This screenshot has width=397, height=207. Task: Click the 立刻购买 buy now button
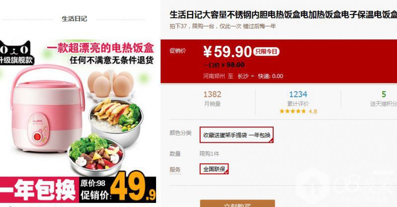(x=237, y=204)
